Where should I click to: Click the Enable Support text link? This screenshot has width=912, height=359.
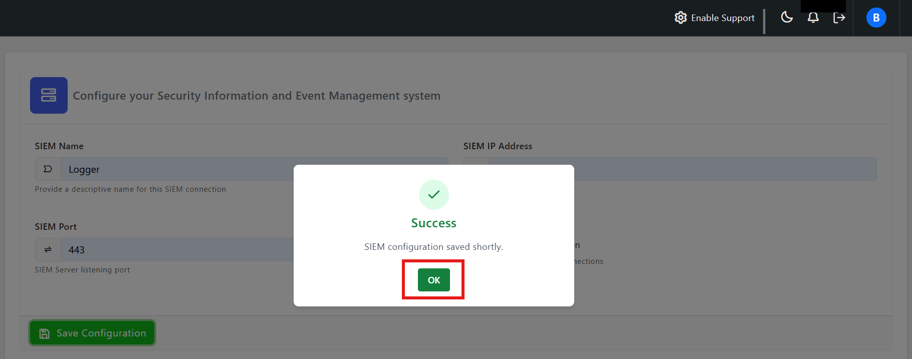(x=723, y=18)
